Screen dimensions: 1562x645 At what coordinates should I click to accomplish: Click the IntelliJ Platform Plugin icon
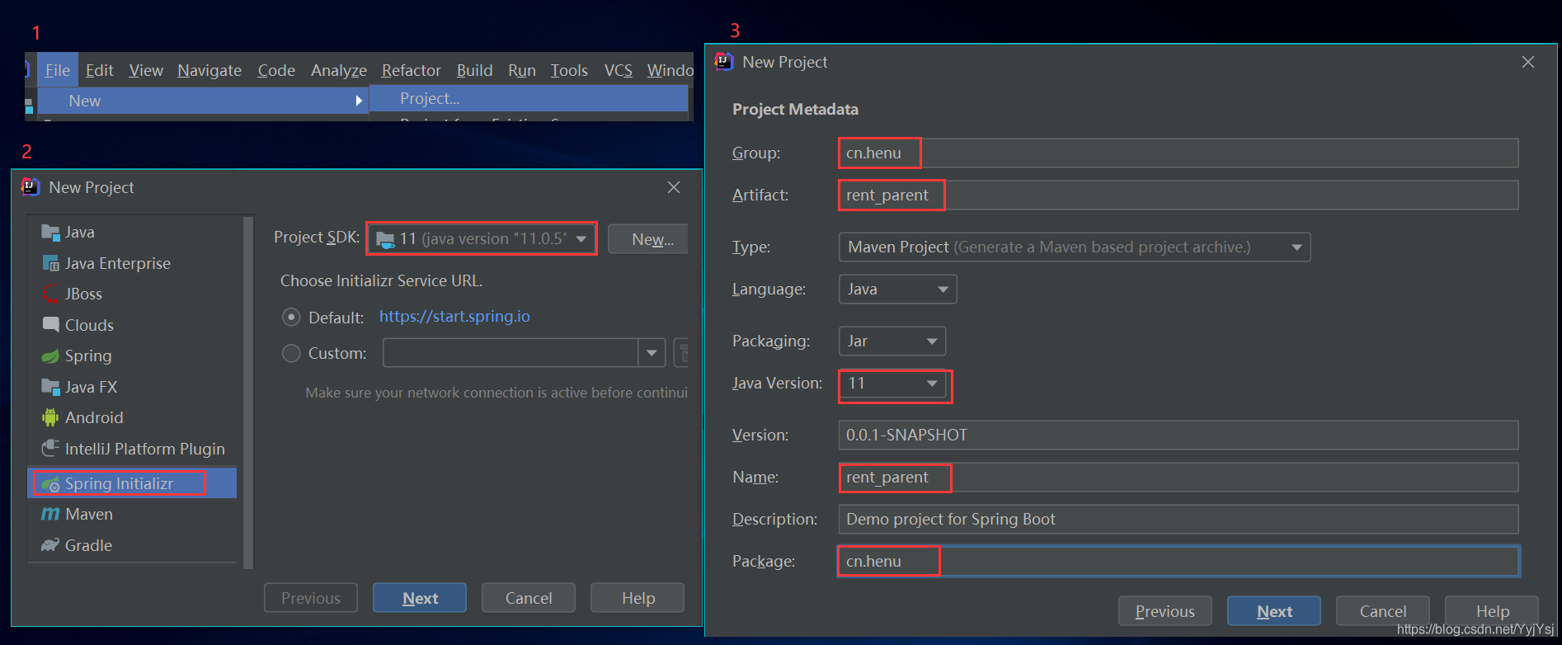pyautogui.click(x=50, y=448)
